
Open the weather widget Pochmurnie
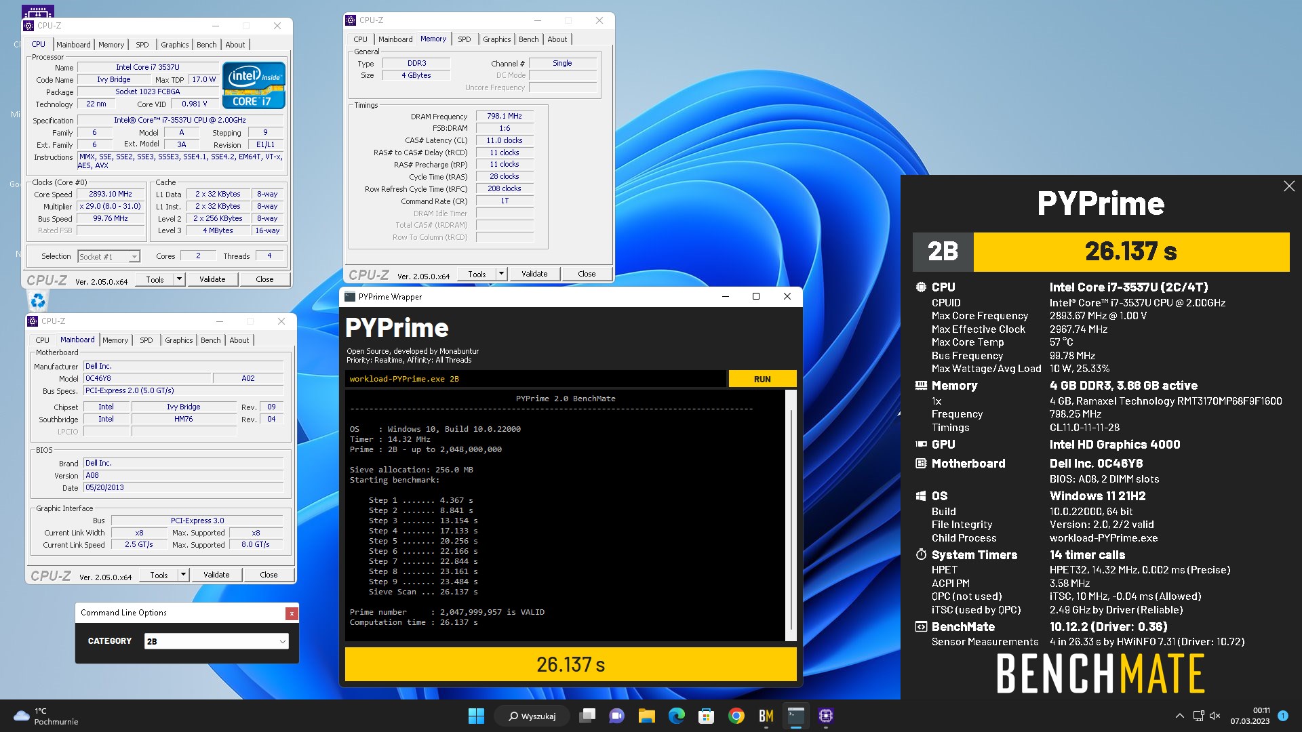[x=46, y=716]
